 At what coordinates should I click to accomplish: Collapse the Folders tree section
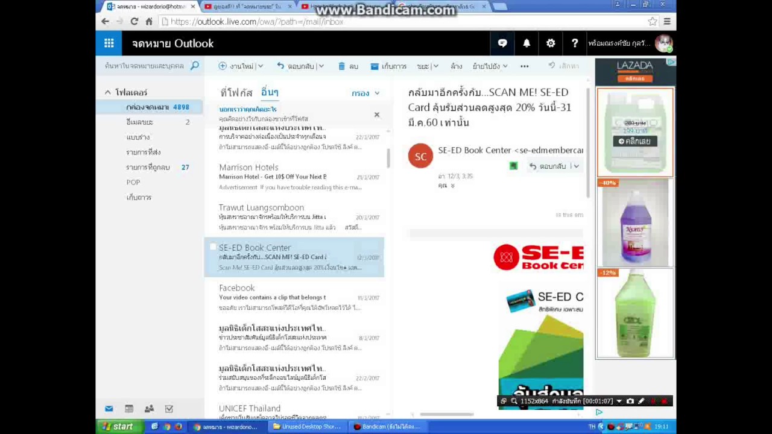click(x=107, y=92)
